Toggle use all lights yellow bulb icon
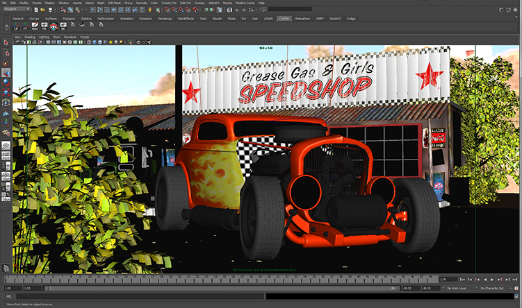Viewport: 522px width, 308px height. coord(111,42)
